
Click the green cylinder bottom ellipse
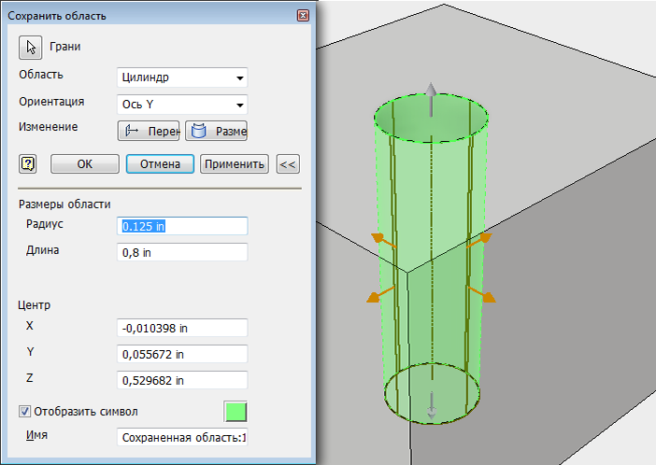[432, 393]
